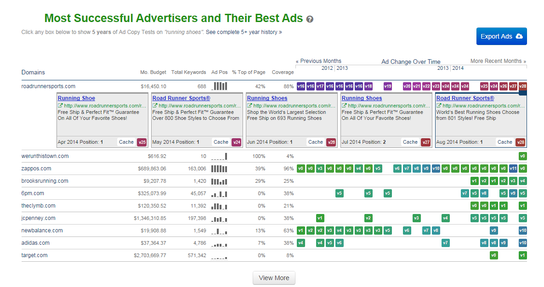Click the v27 badge on Jul 2014 ad
The height and width of the screenshot is (287, 544).
425,142
